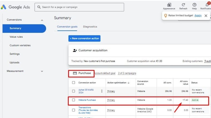Check the Transactions row checkbox
The height and width of the screenshot is (118, 211).
(x=73, y=110)
